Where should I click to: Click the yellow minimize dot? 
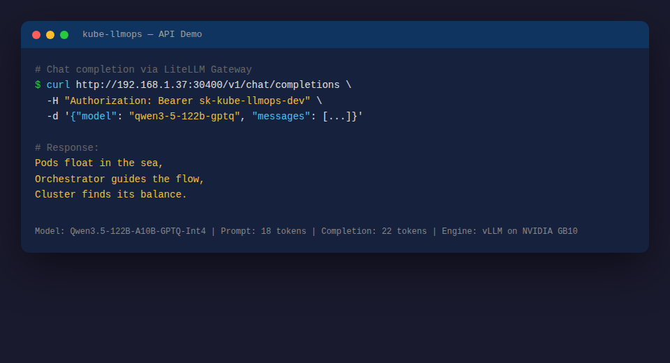(50, 35)
